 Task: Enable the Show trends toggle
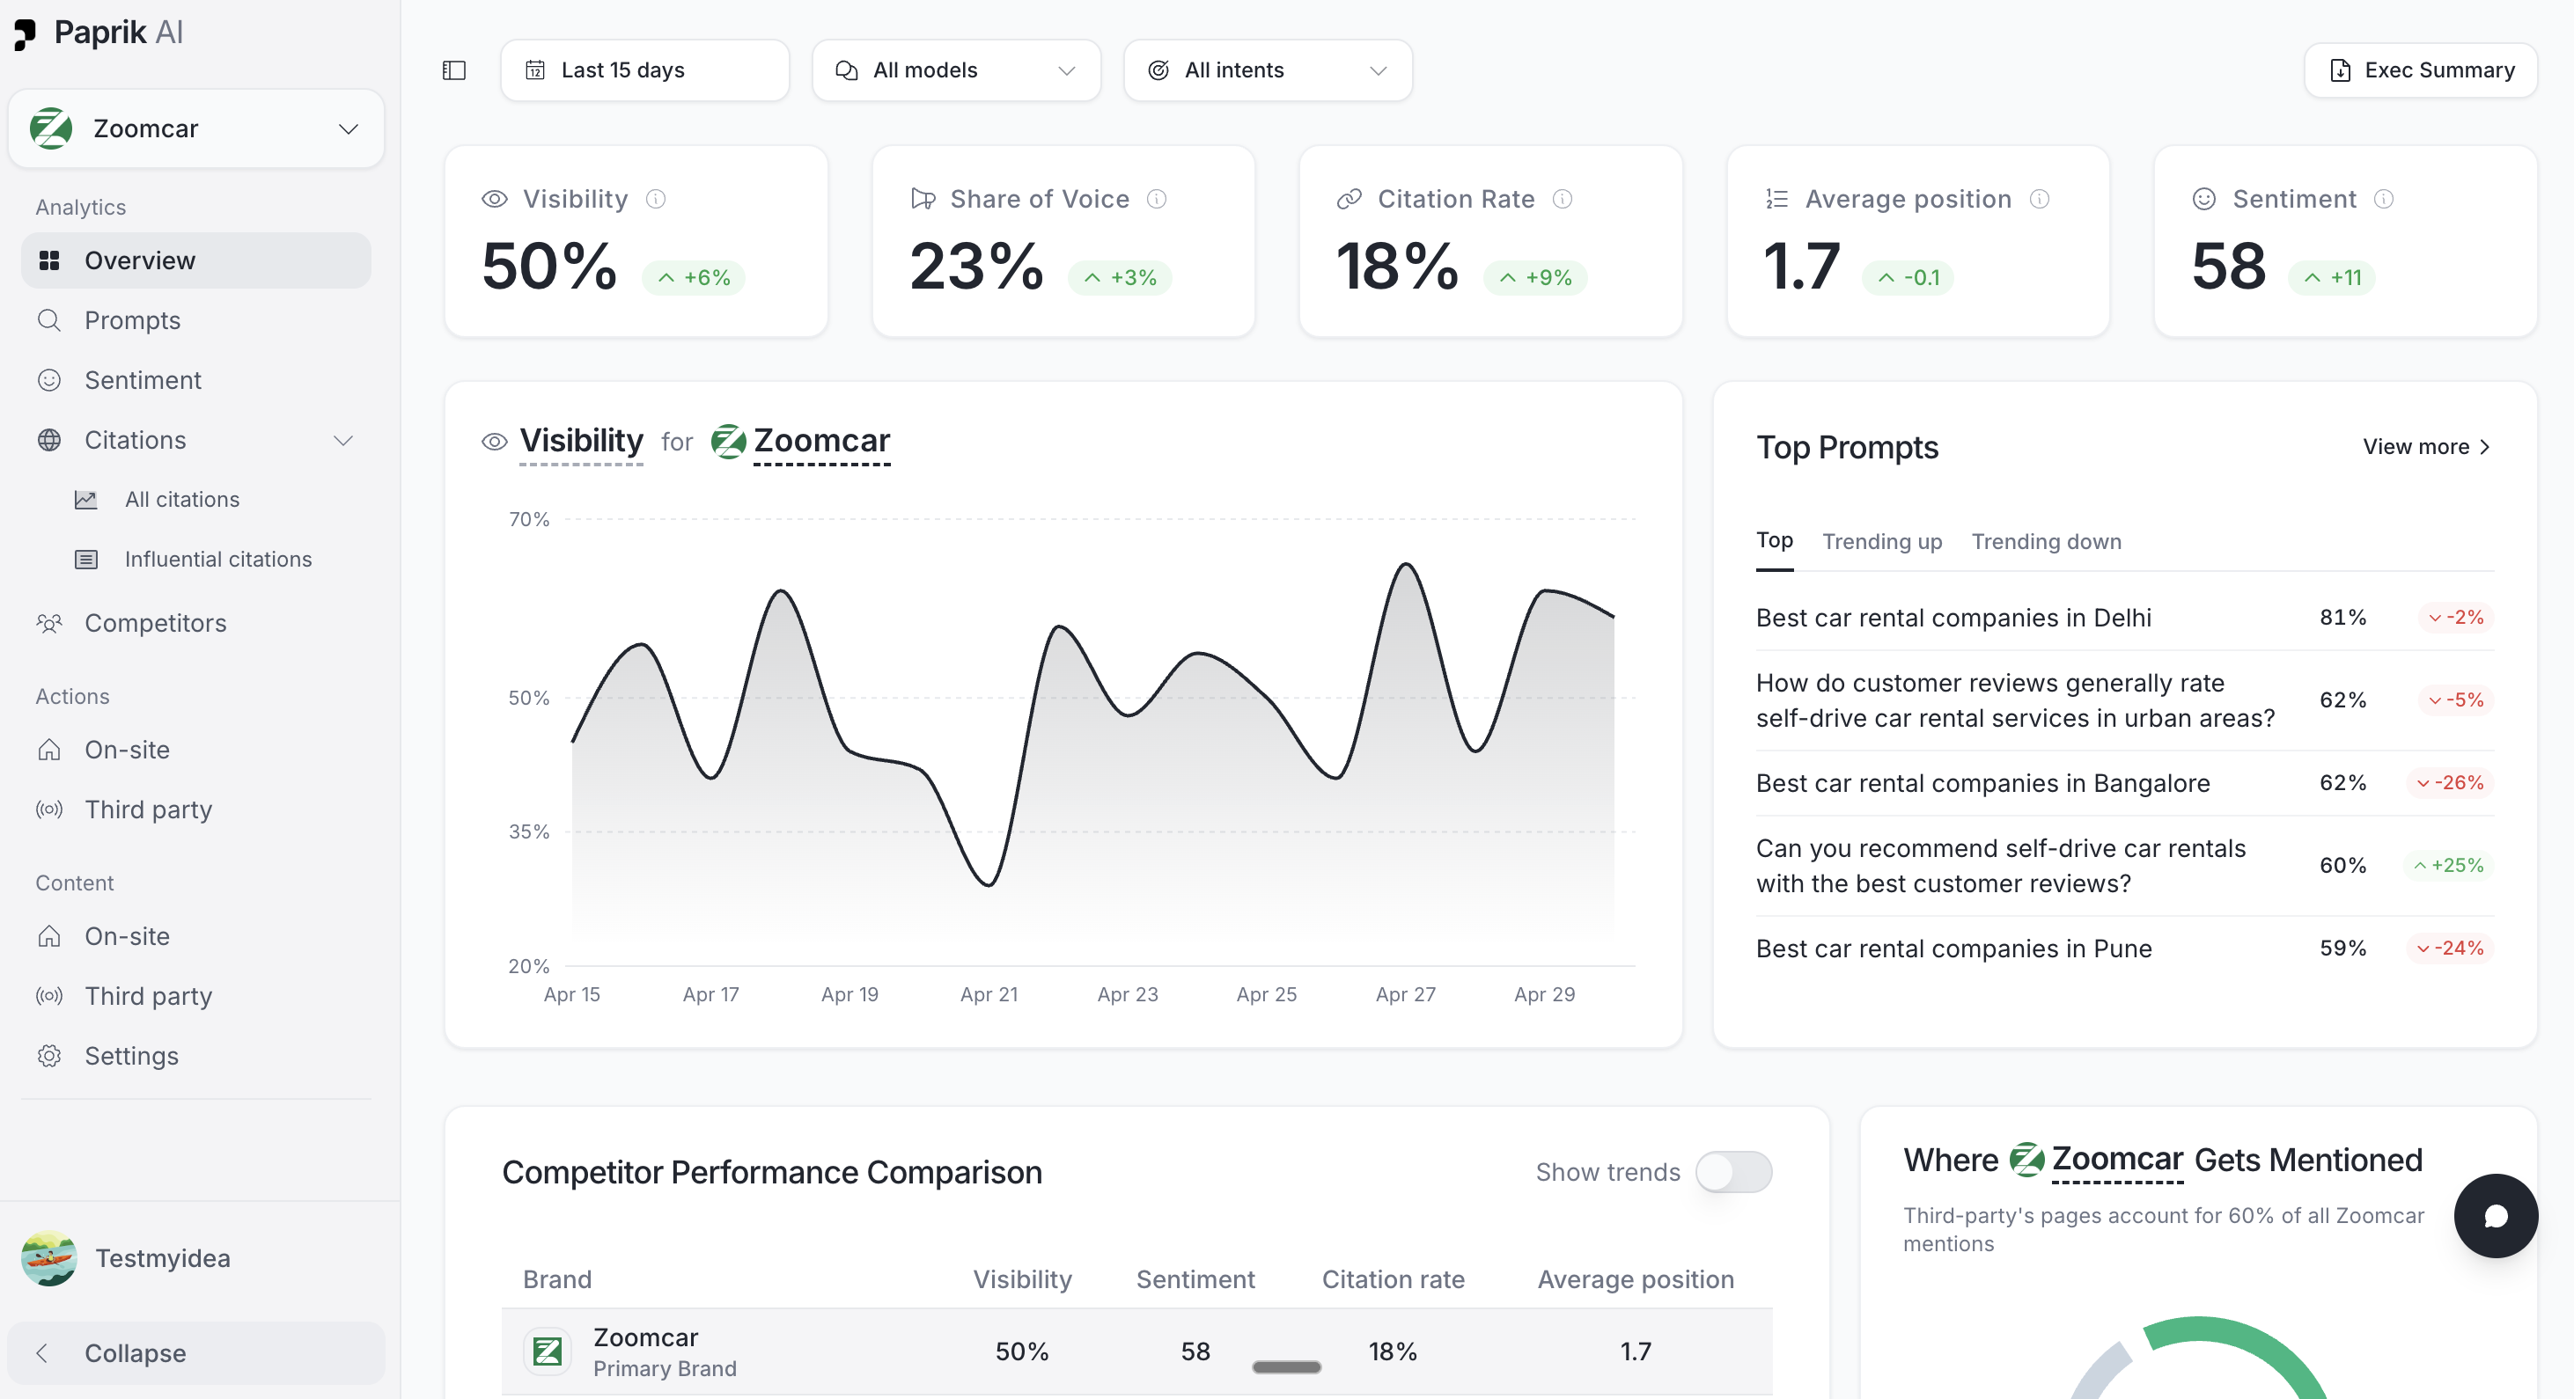pyautogui.click(x=1733, y=1172)
